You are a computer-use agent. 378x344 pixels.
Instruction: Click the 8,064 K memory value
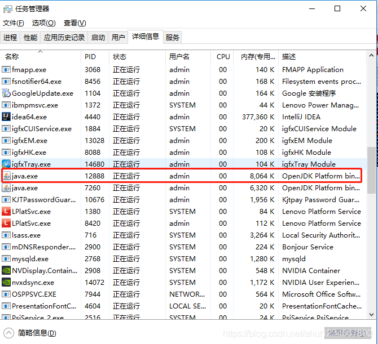[x=262, y=176]
